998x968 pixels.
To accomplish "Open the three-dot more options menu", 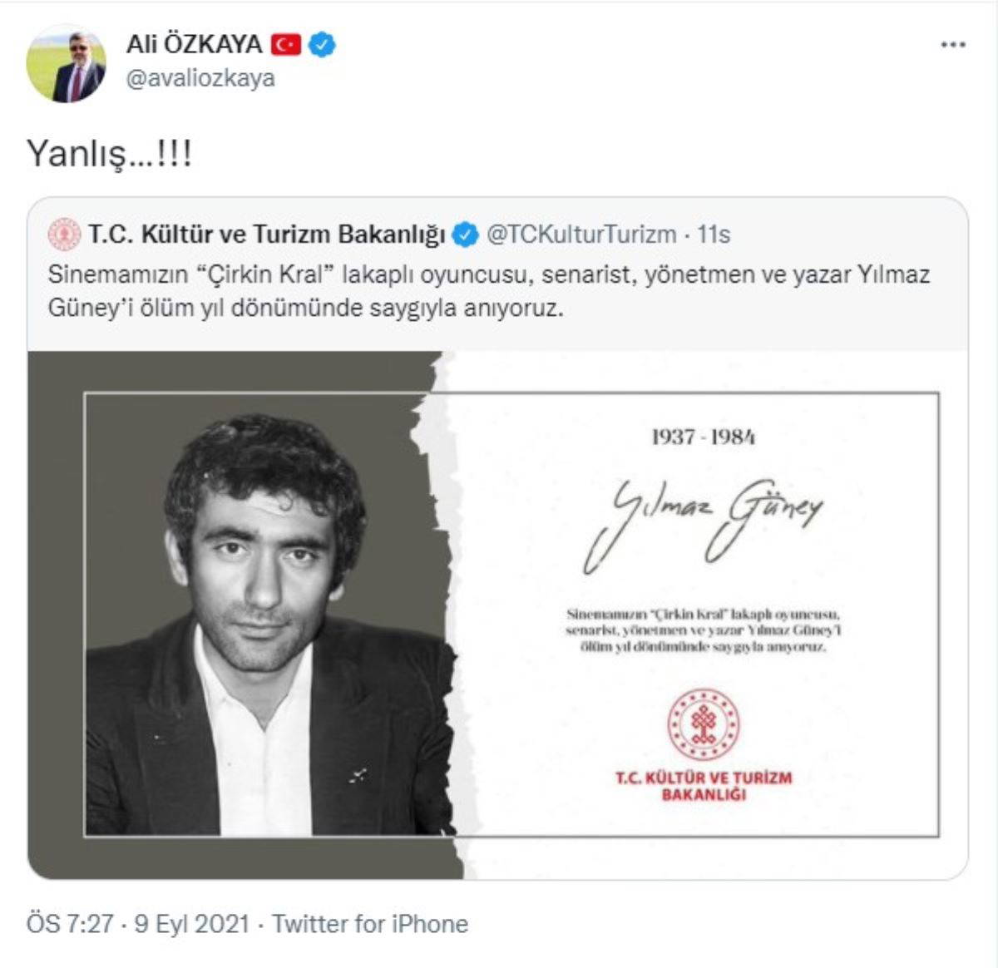I will [952, 45].
